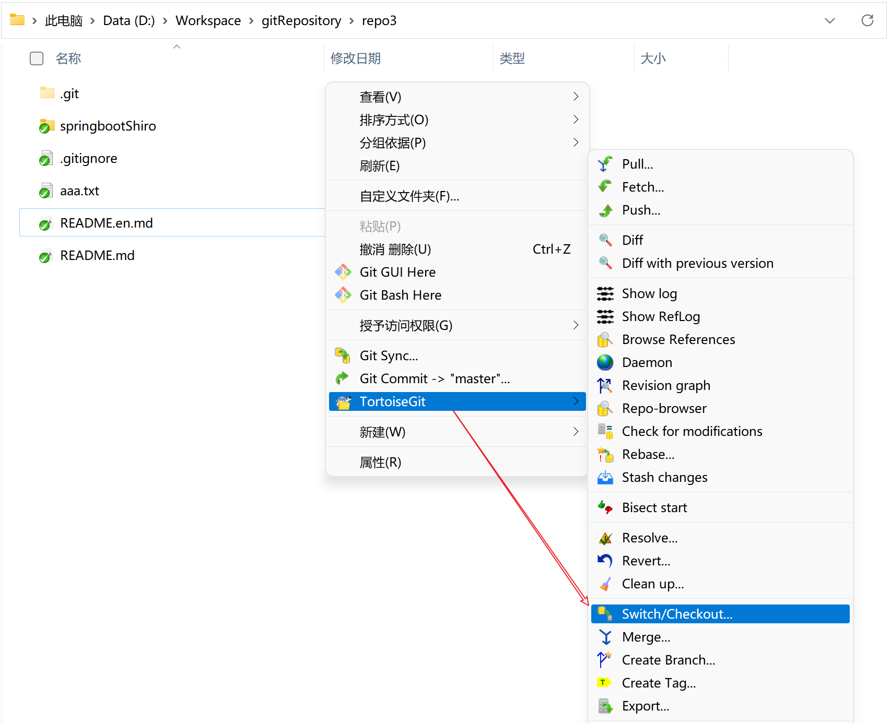891x723 pixels.
Task: Click the Show log icon
Action: point(605,294)
